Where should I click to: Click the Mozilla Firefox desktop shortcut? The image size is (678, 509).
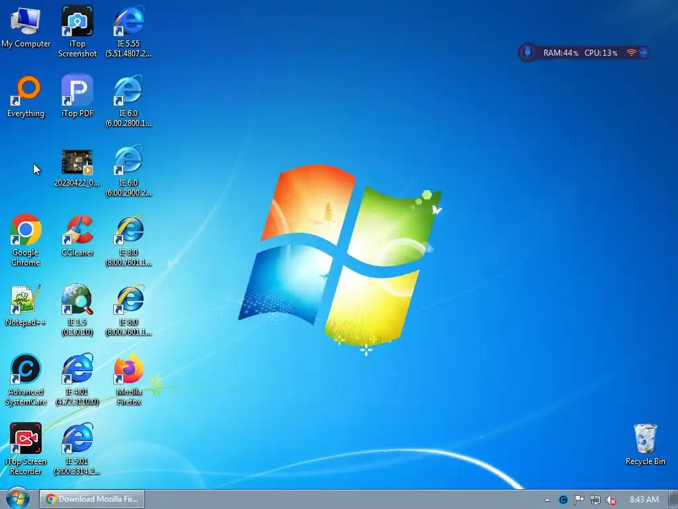click(129, 380)
